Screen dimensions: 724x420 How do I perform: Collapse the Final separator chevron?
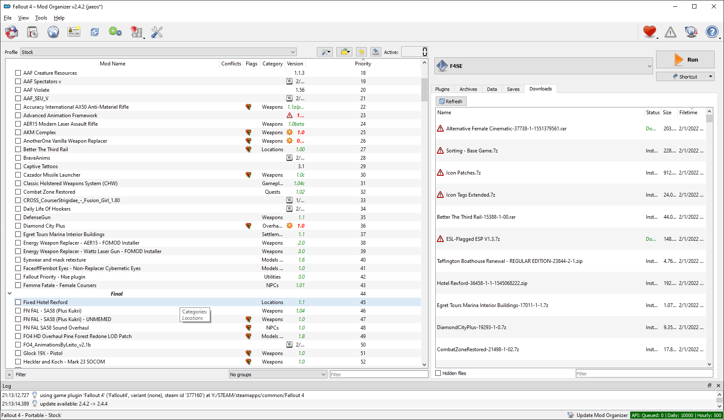[x=9, y=293]
